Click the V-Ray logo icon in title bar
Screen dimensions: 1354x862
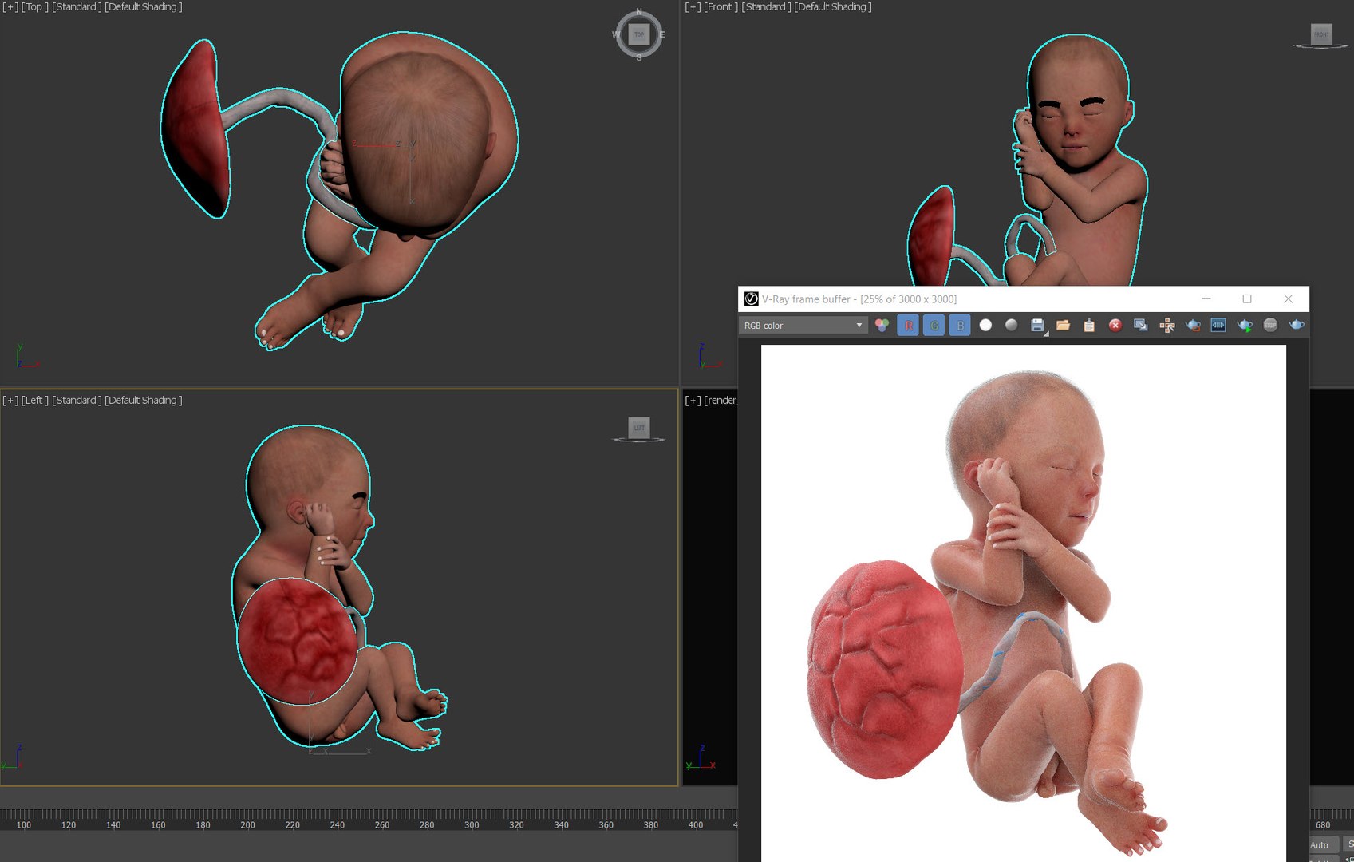pyautogui.click(x=751, y=299)
